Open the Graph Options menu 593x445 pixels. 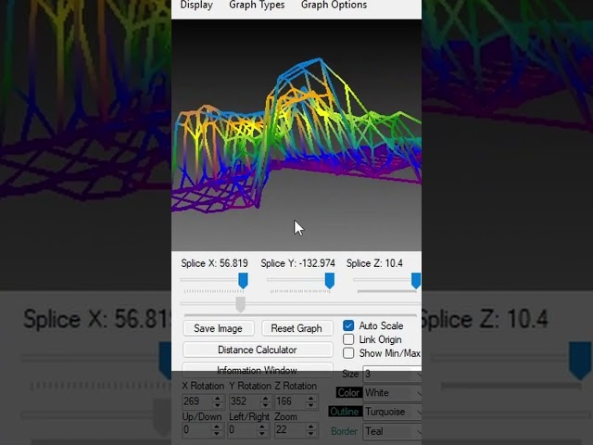click(x=334, y=5)
